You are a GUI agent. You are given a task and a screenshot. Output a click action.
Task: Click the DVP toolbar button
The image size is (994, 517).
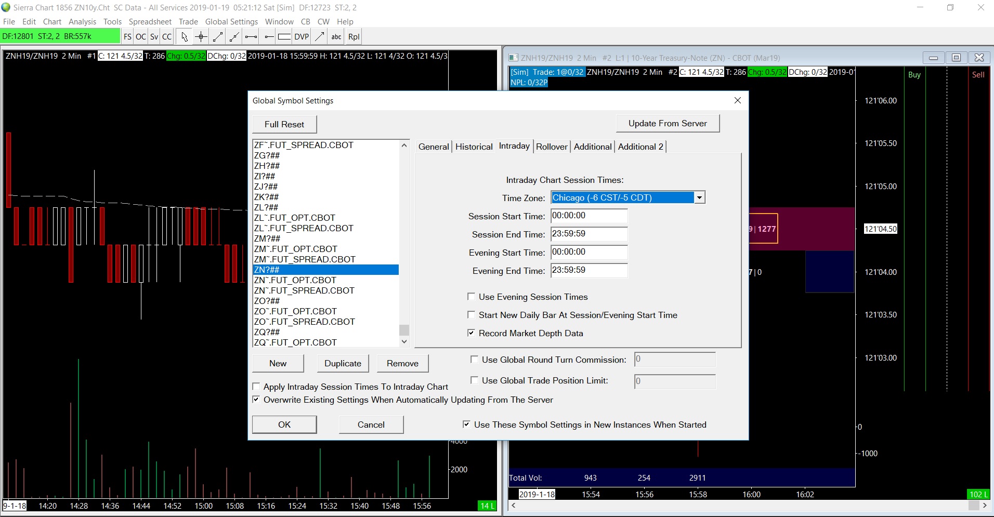(x=302, y=36)
